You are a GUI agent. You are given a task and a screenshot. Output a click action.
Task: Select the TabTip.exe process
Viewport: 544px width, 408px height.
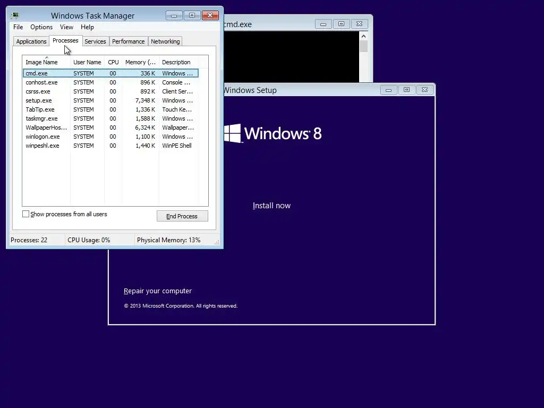click(110, 109)
